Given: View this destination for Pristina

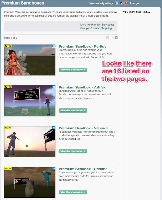Looking at the screenshot, I should coord(73,192).
